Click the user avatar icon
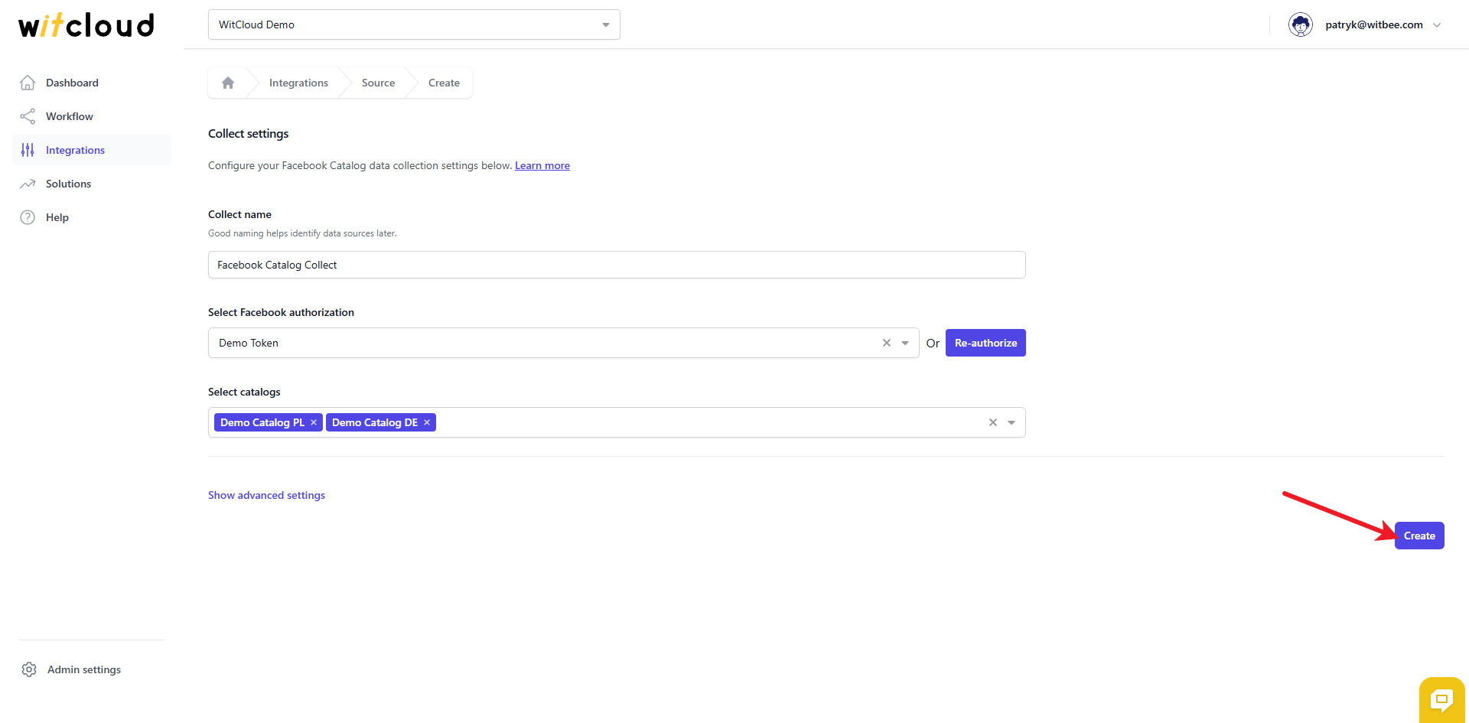Image resolution: width=1469 pixels, height=723 pixels. (x=1301, y=24)
